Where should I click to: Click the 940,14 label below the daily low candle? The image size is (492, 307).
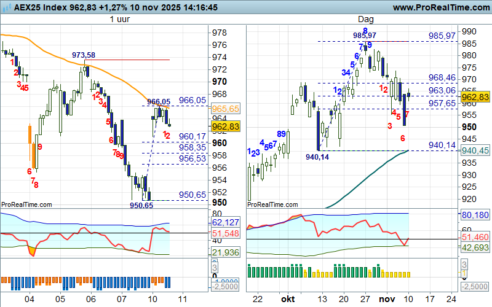317,157
